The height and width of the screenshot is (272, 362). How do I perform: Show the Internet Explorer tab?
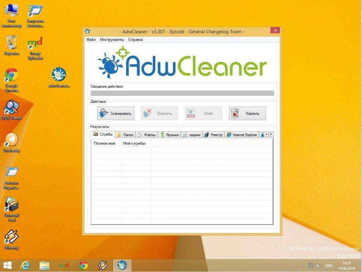click(242, 135)
